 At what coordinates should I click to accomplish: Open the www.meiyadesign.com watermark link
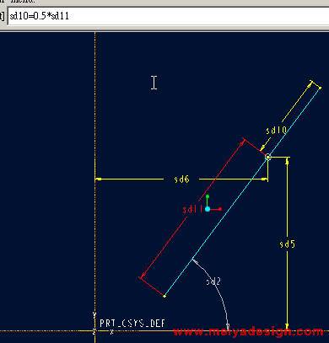tap(248, 332)
